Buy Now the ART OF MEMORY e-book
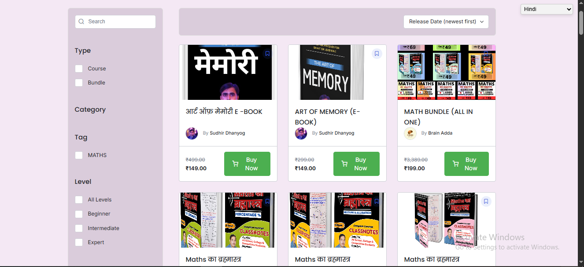This screenshot has height=267, width=584. point(356,164)
